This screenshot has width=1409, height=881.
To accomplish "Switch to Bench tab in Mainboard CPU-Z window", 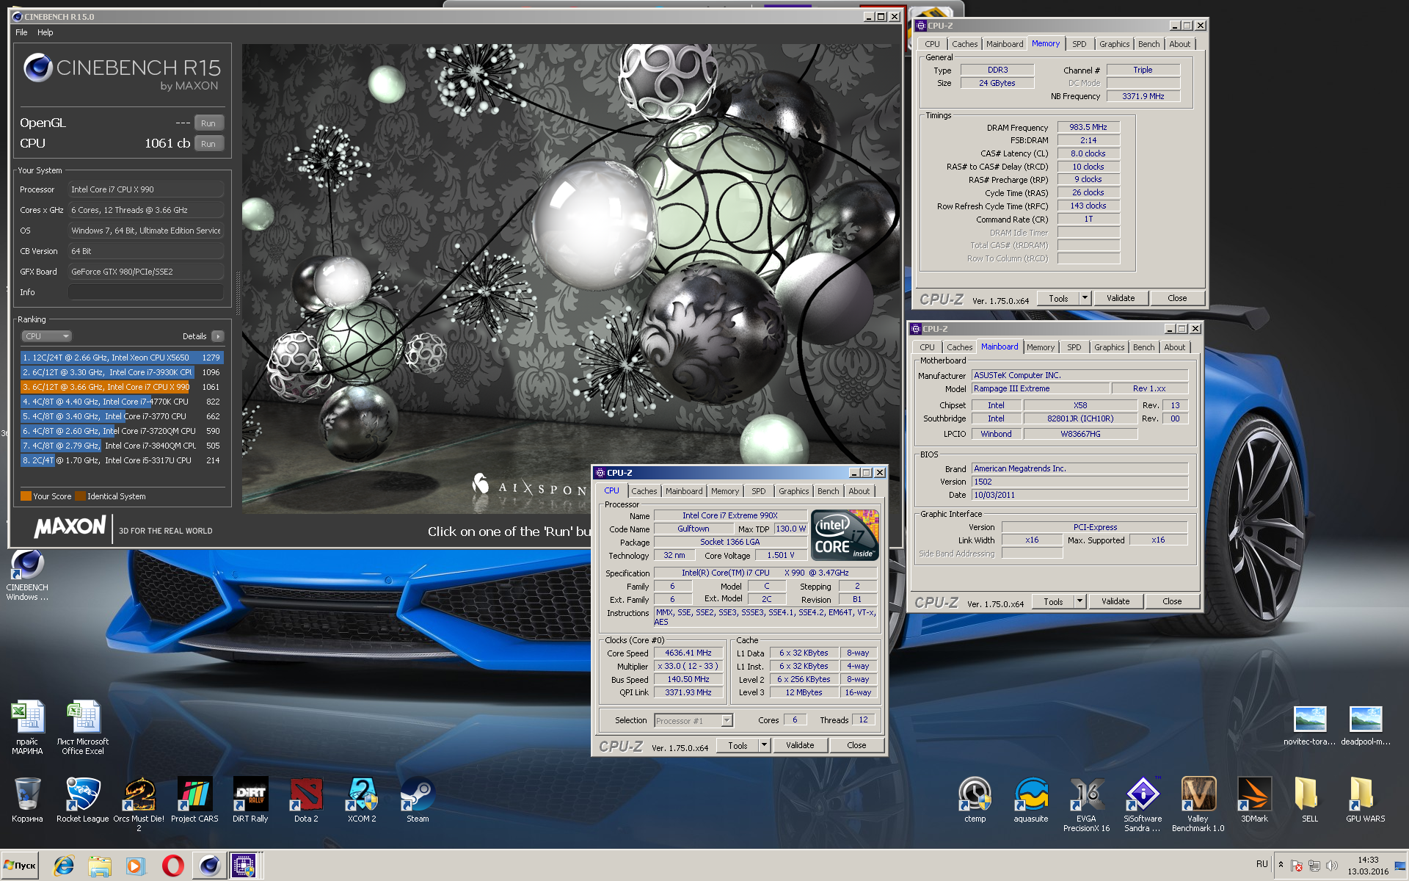I will point(1143,347).
